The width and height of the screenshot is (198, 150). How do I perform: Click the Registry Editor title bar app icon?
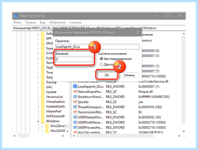click(16, 15)
